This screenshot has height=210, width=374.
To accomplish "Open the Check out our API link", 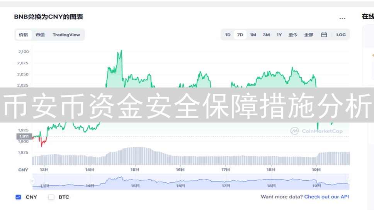I will coord(326,197).
